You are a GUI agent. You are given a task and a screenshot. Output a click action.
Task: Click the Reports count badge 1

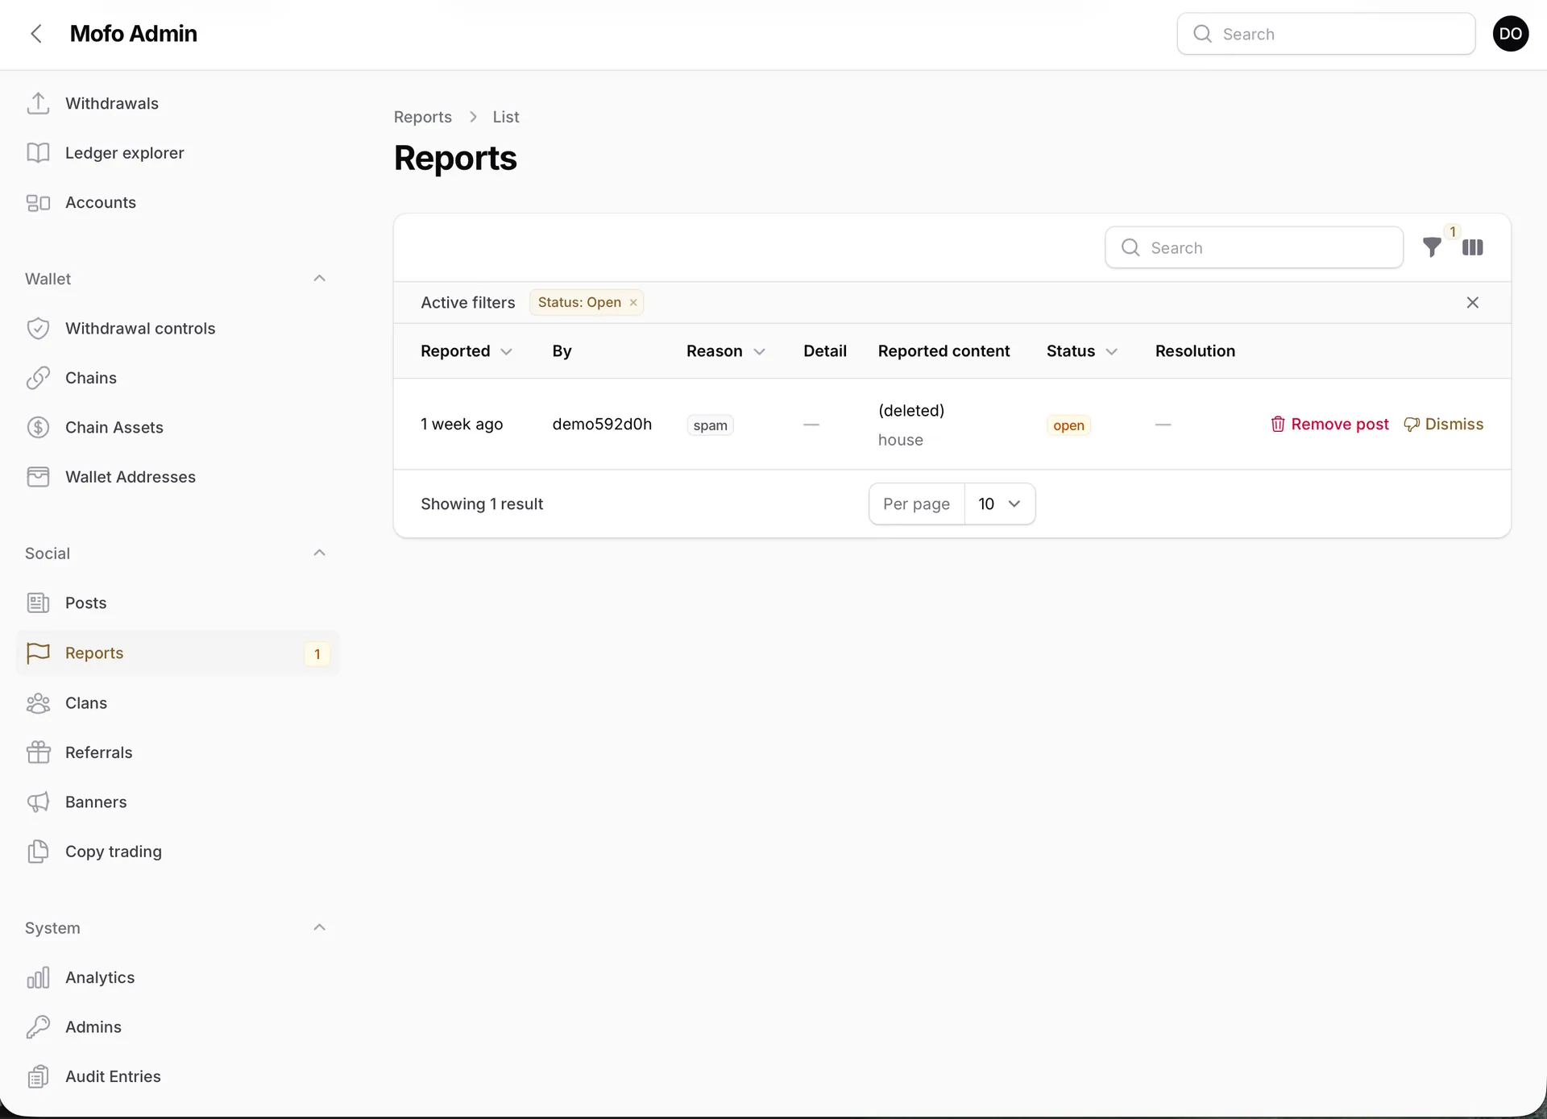point(317,654)
